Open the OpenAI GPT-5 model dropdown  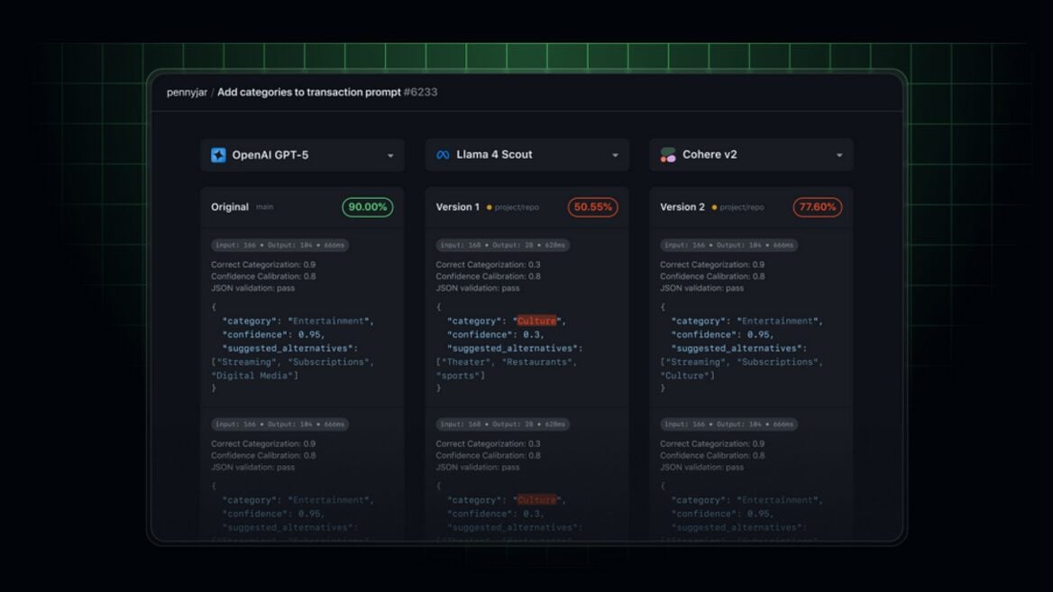302,155
